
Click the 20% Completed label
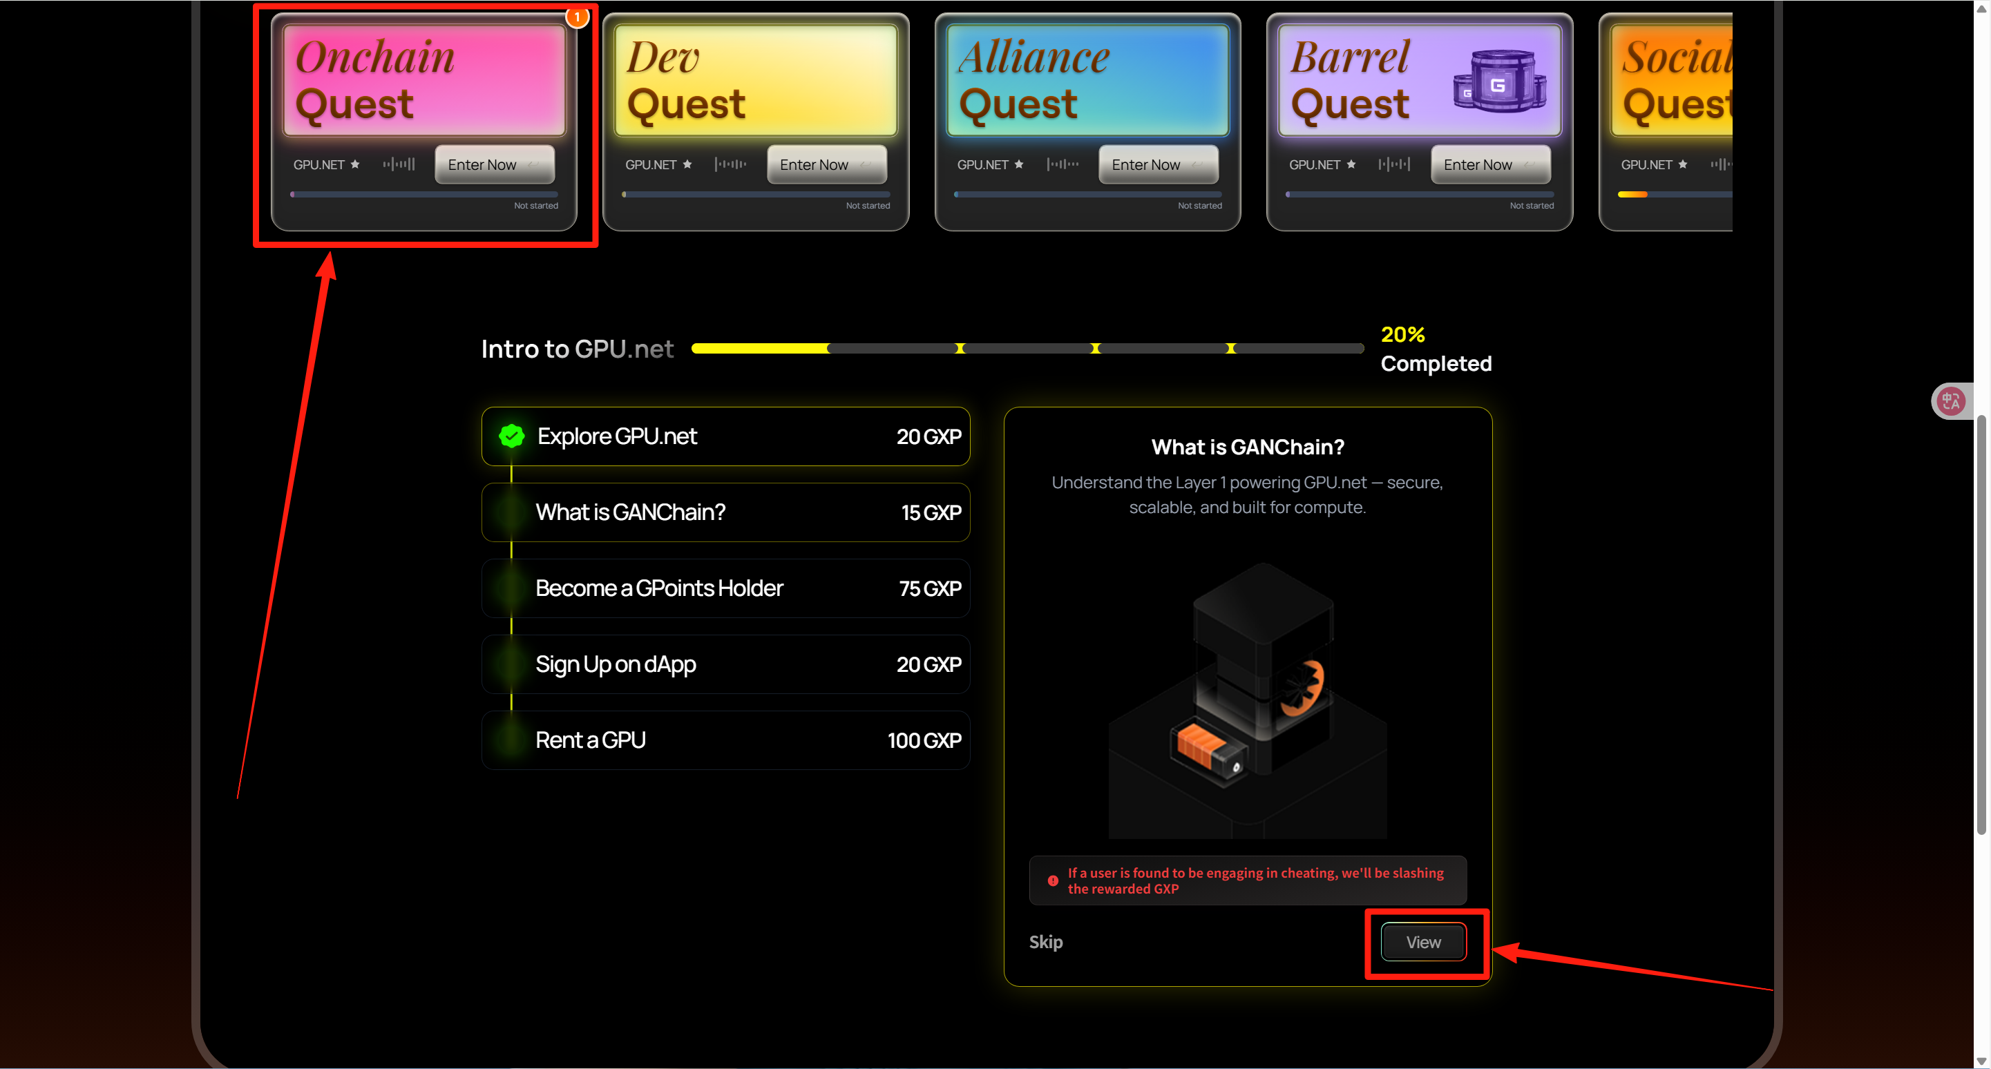coord(1436,349)
